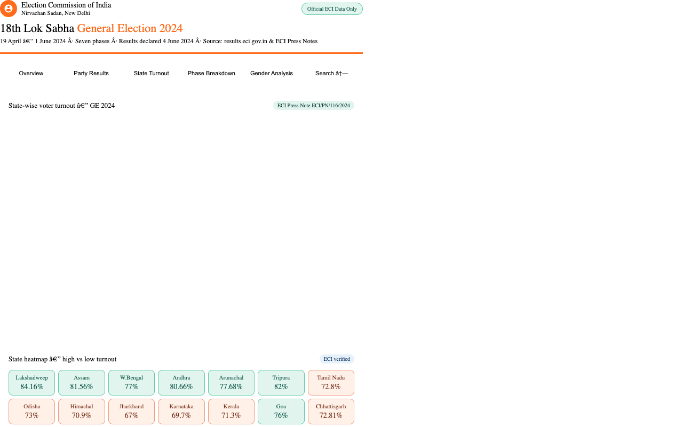Click the Tripura 82% tile
This screenshot has width=683, height=427.
tap(281, 383)
